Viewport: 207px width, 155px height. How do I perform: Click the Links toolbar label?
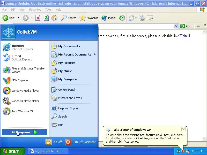198,26
